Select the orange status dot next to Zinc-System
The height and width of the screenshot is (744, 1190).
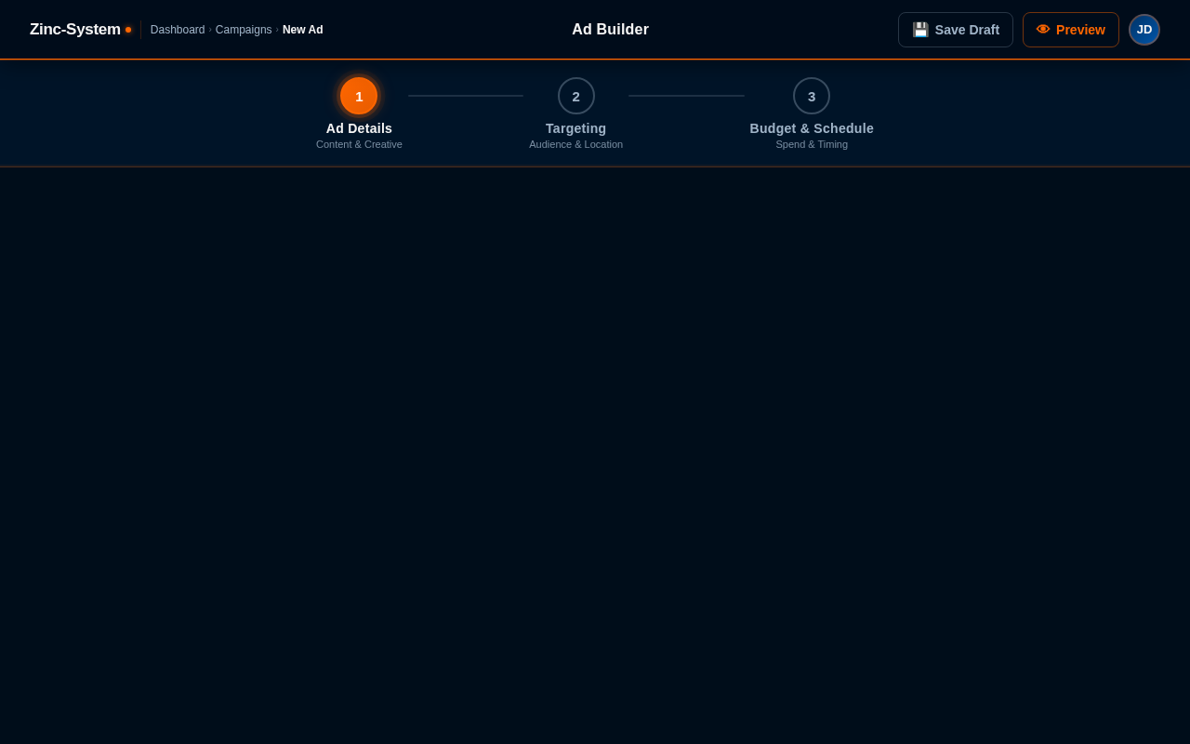point(129,29)
